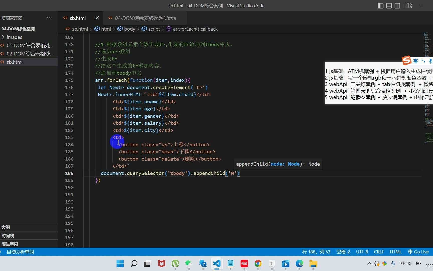The width and height of the screenshot is (433, 271).
Task: Open File Explorer from taskbar
Action: (313, 264)
